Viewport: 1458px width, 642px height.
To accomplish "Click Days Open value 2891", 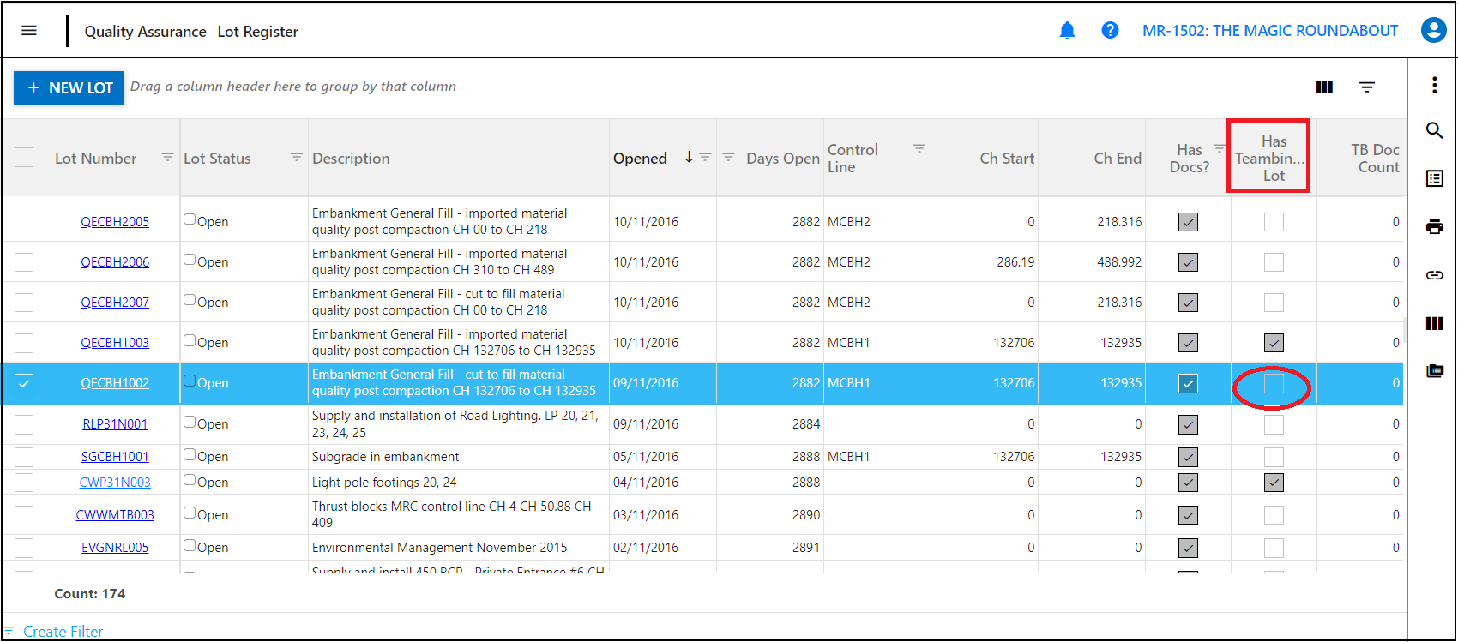I will tap(806, 548).
